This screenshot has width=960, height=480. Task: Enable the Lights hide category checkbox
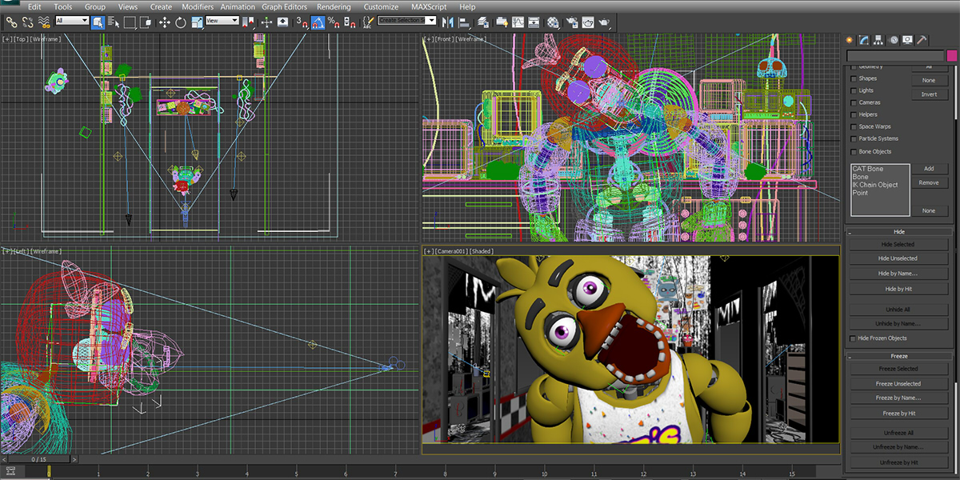pyautogui.click(x=854, y=91)
